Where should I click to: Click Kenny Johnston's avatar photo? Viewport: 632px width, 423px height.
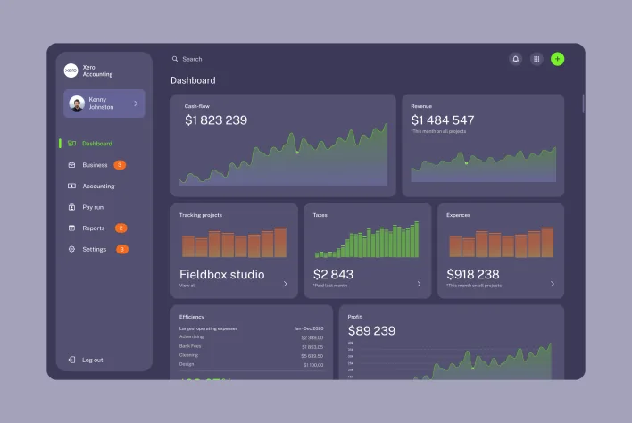click(77, 104)
